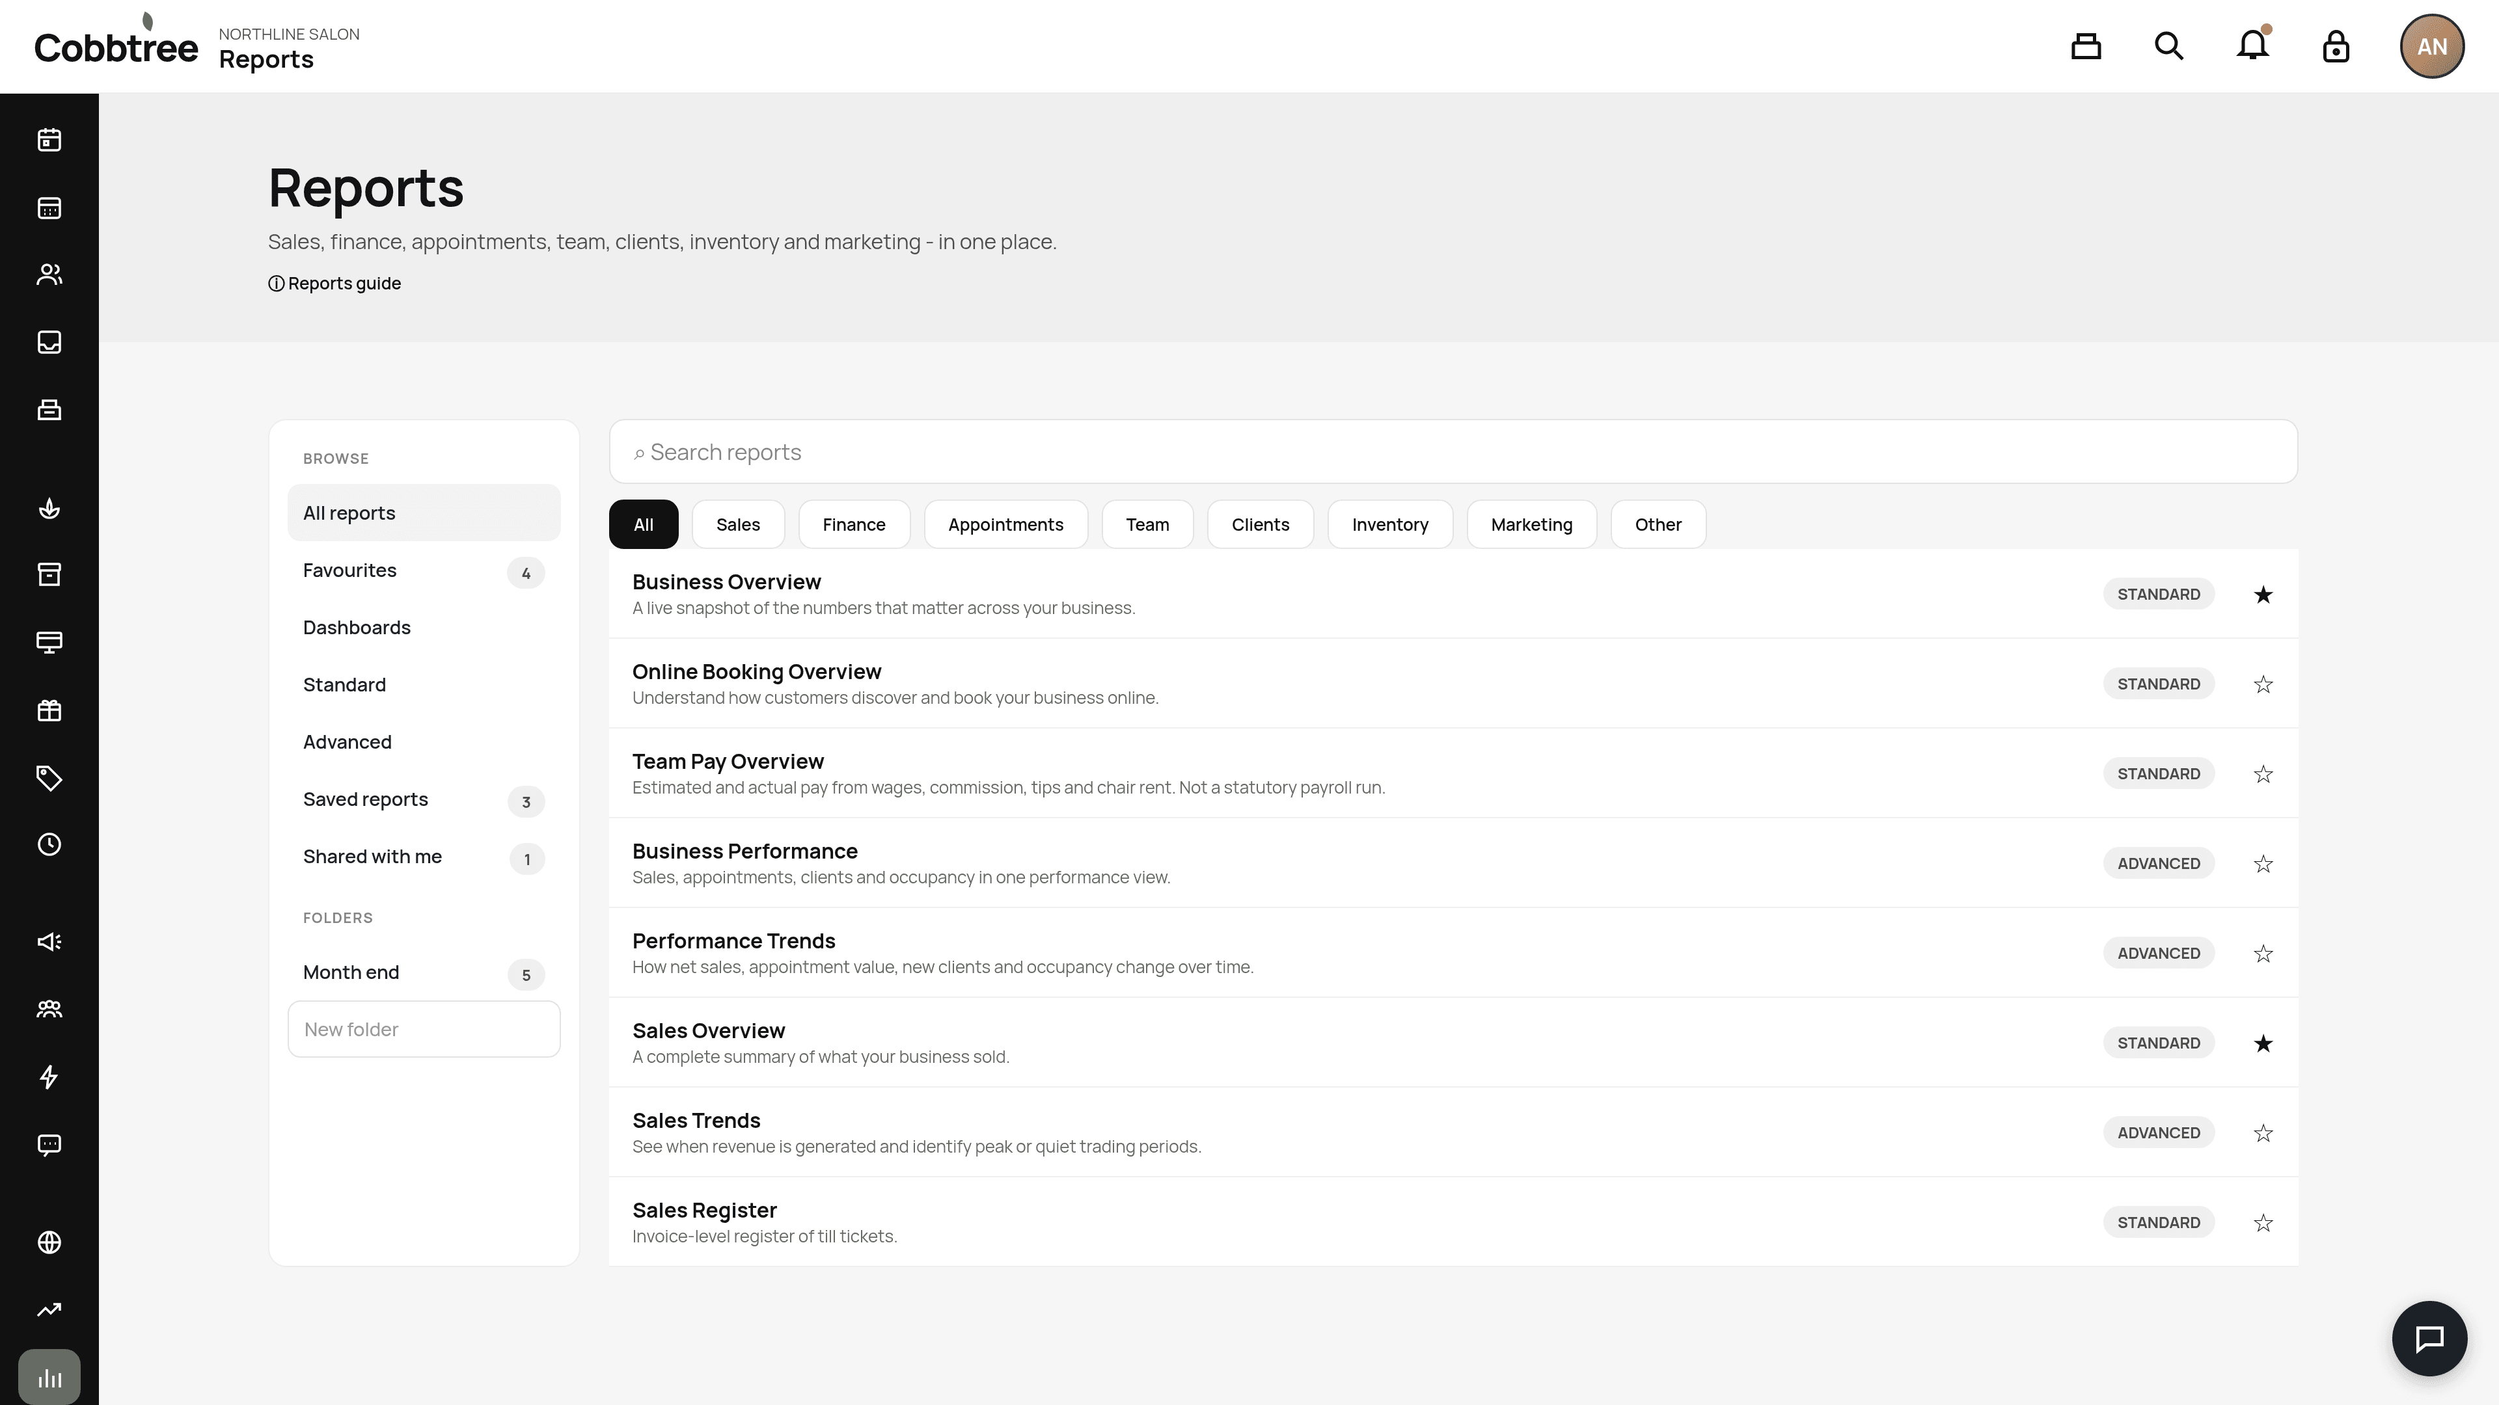Viewport: 2499px width, 1405px height.
Task: Select Shared with me in browse panel
Action: click(424, 856)
